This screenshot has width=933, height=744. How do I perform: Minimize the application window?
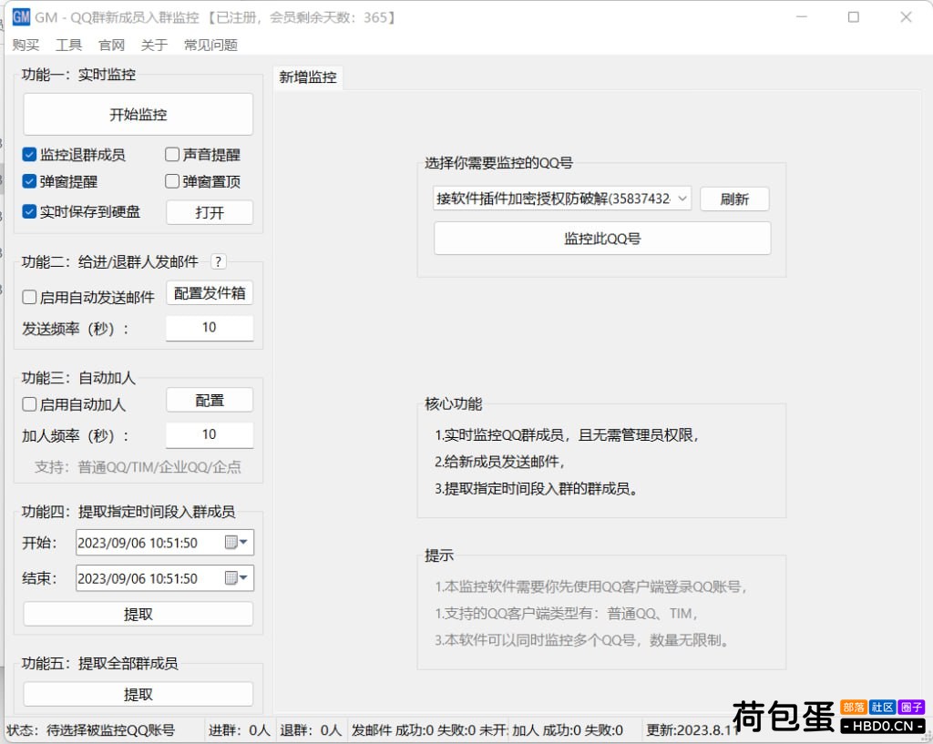802,17
